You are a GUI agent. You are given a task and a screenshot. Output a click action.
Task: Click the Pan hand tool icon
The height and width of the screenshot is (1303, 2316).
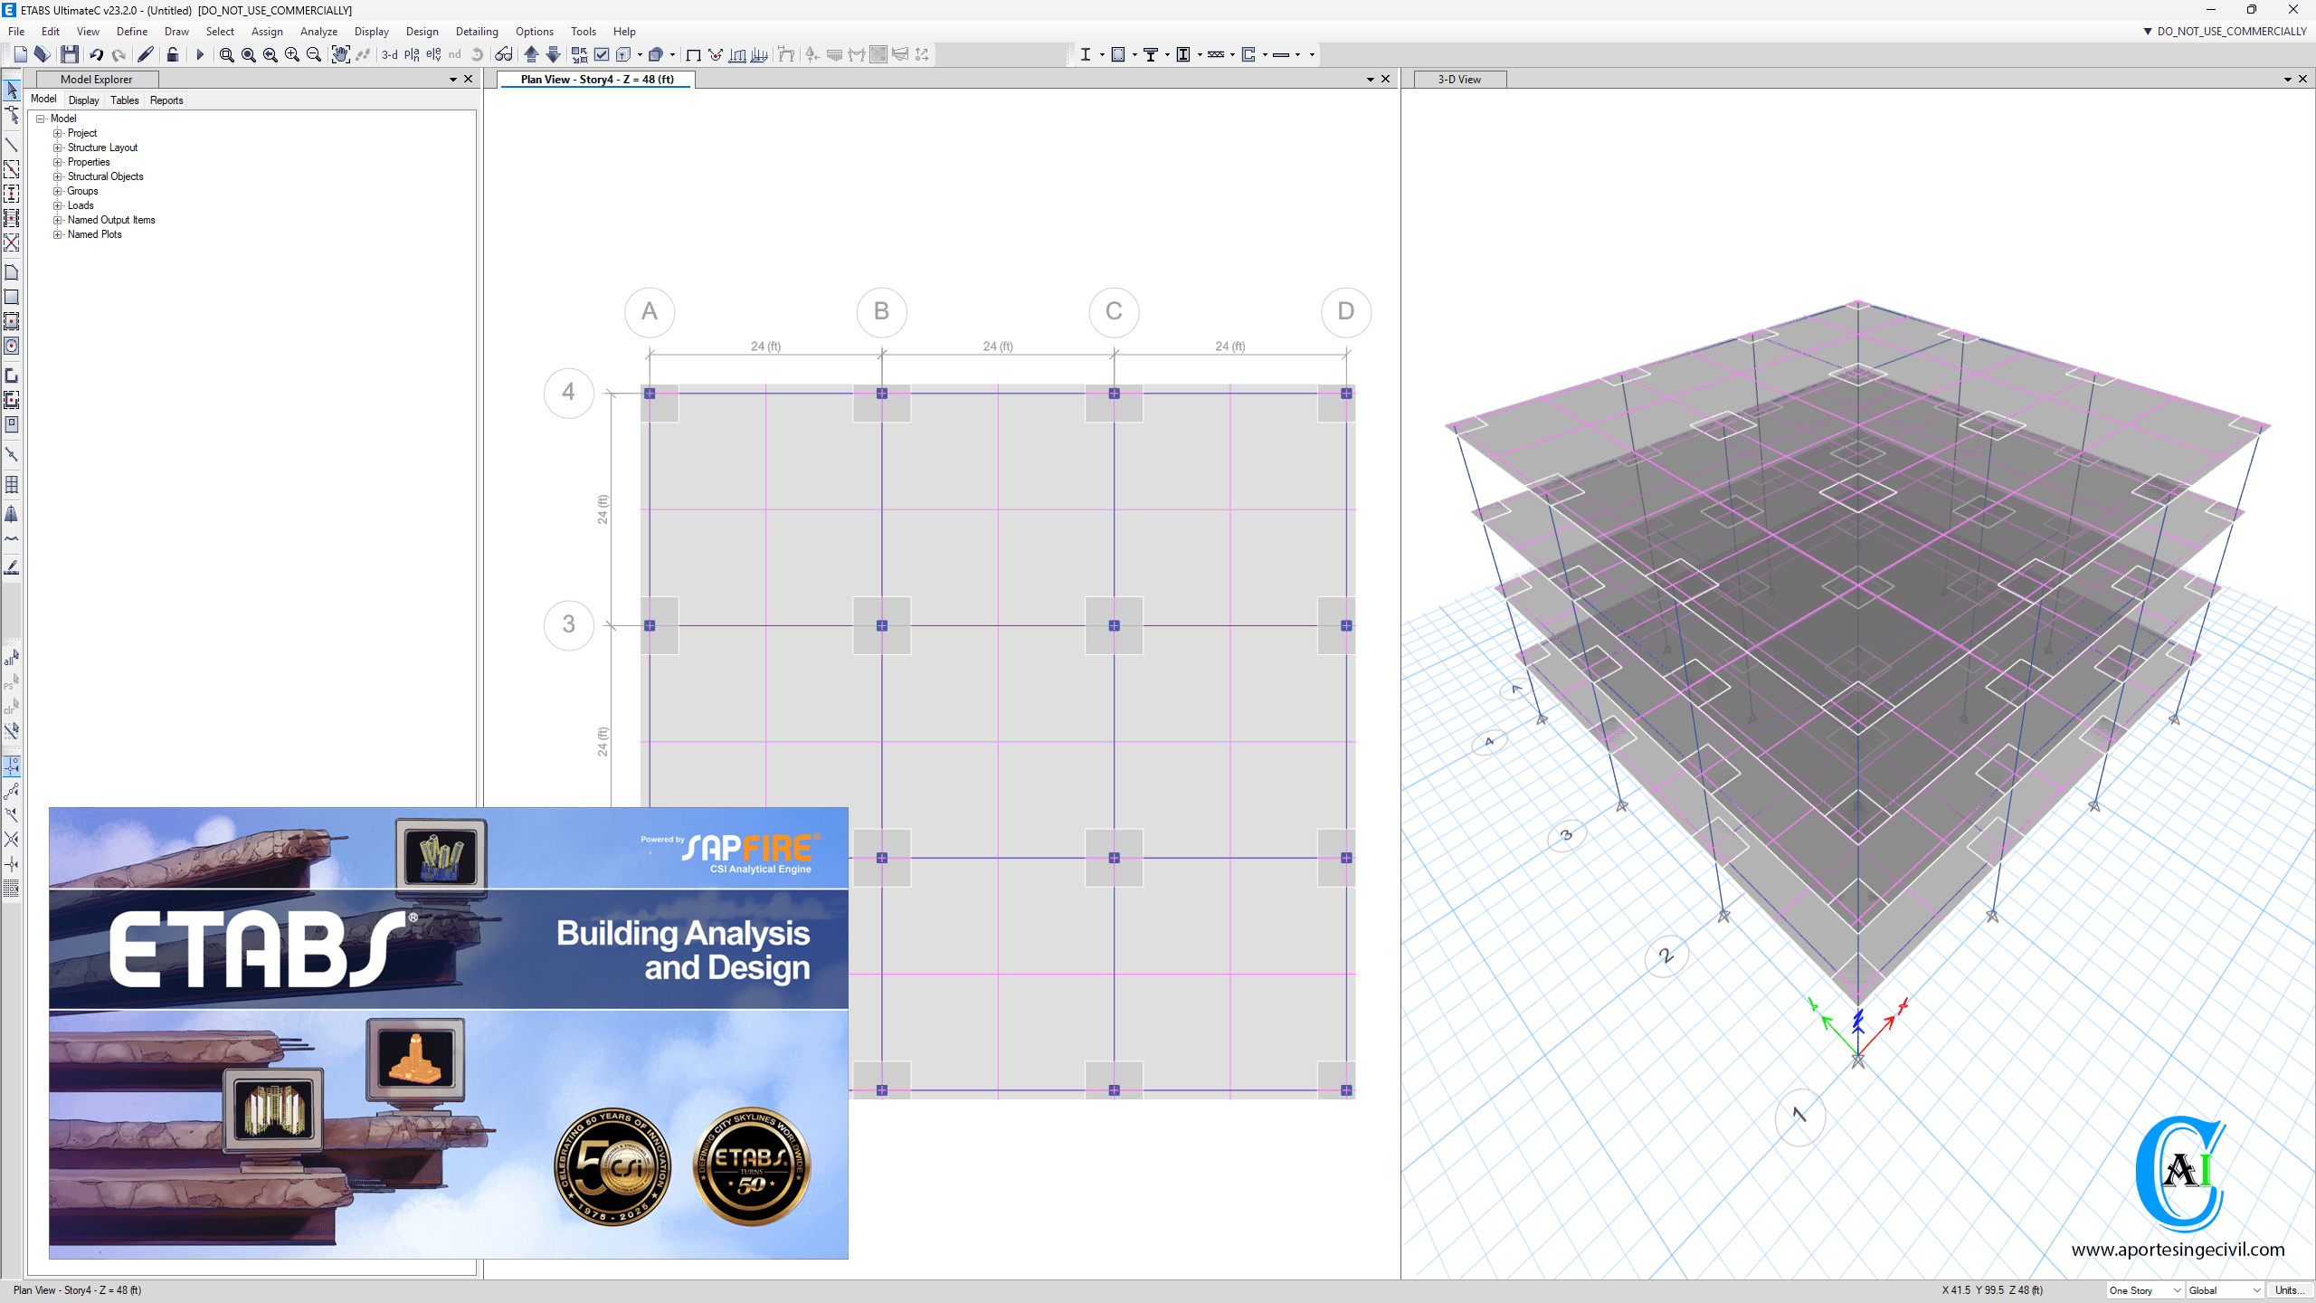point(340,54)
